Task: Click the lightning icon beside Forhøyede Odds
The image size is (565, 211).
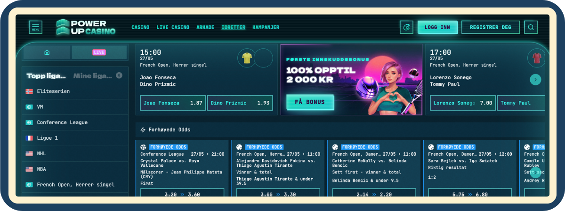Action: (x=143, y=129)
